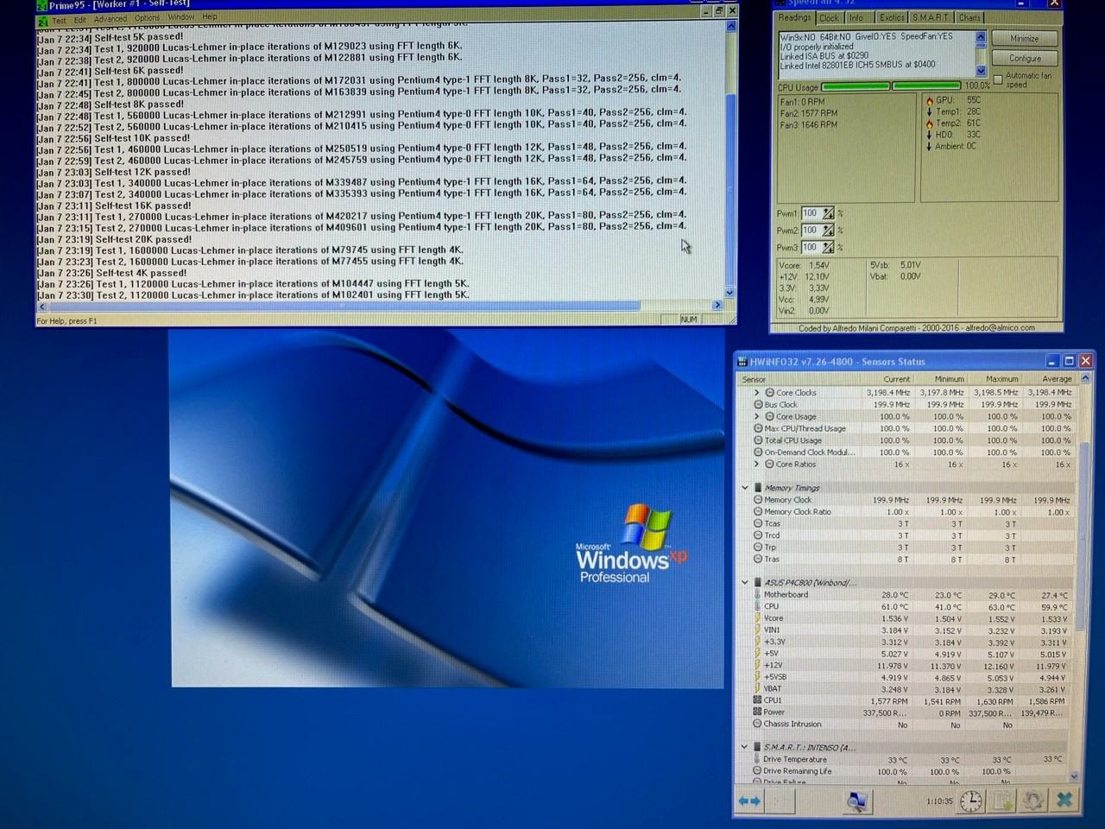The height and width of the screenshot is (829, 1105).
Task: Open the Charts tab in SpeedFan
Action: [x=969, y=17]
